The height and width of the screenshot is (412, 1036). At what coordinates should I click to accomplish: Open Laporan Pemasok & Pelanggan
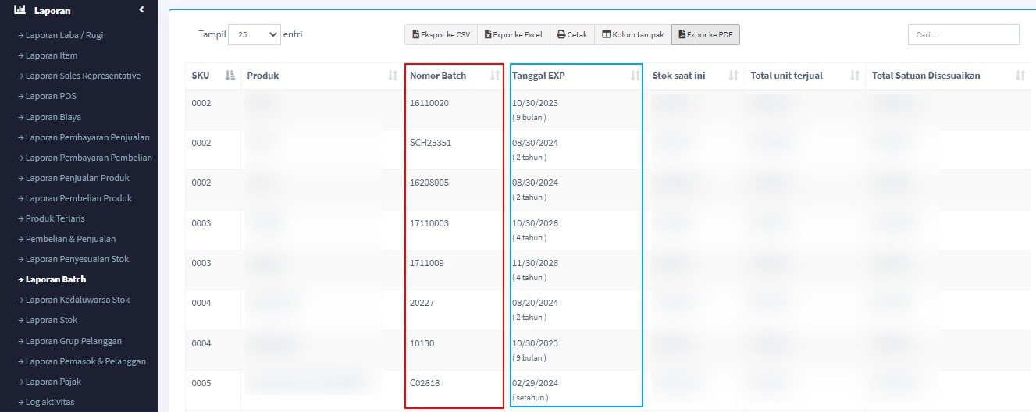(x=82, y=361)
